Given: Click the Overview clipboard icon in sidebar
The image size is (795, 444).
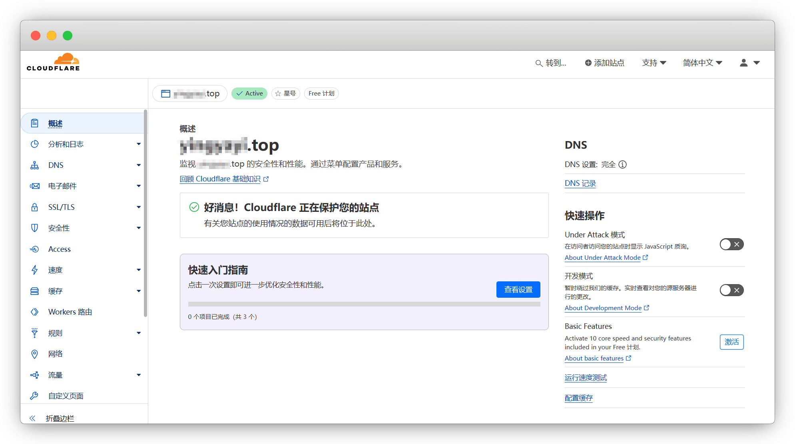Looking at the screenshot, I should (x=35, y=123).
